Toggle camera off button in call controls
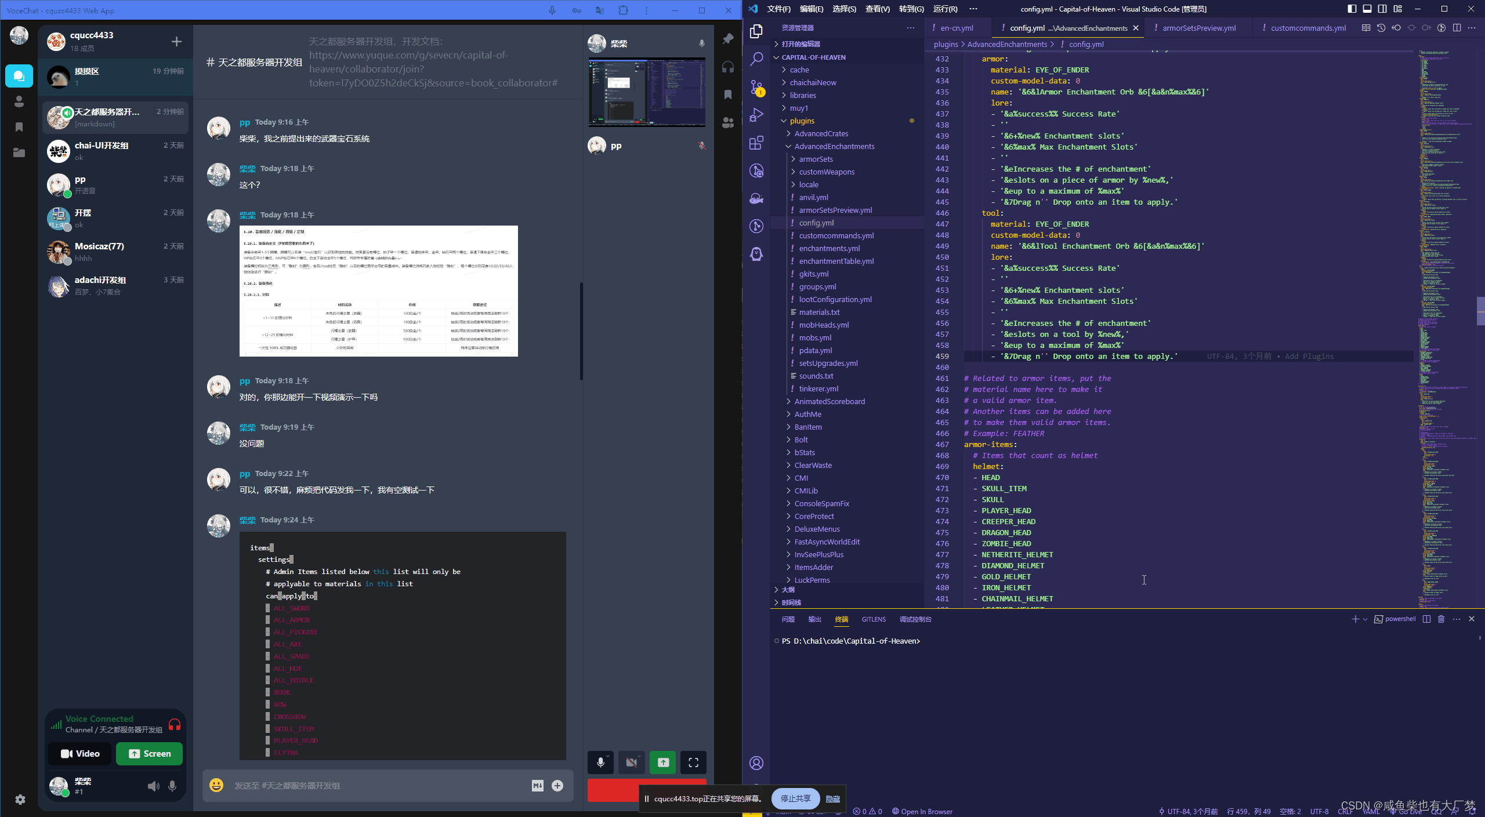Image resolution: width=1485 pixels, height=817 pixels. pos(632,762)
